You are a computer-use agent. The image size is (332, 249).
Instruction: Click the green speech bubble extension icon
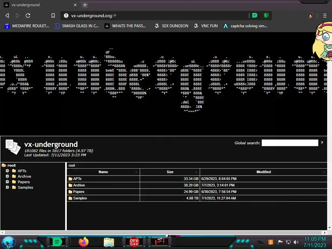click(255, 15)
